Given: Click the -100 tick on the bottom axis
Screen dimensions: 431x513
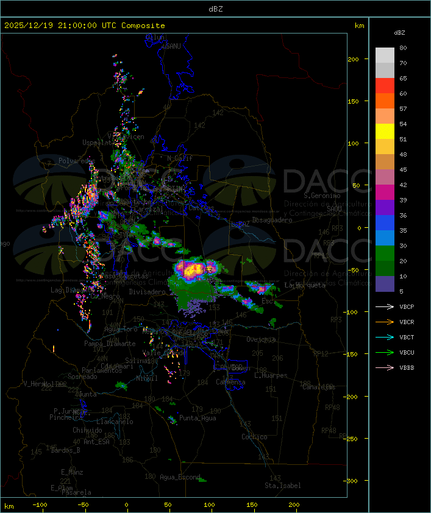Looking at the screenshot, I should tap(40, 505).
